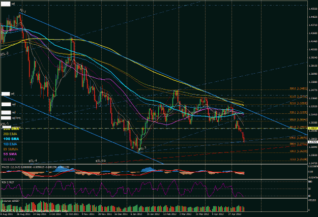The image size is (318, 217).
Task: Click the 16 Dec 2011 date label
Action: (x=121, y=214)
